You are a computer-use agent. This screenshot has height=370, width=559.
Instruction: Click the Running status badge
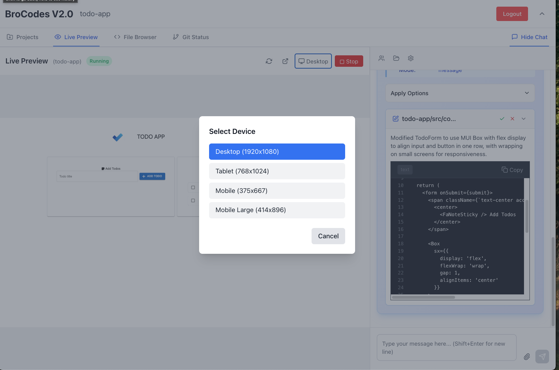pos(99,61)
